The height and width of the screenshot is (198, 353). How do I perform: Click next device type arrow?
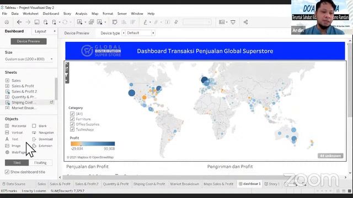pyautogui.click(x=153, y=33)
